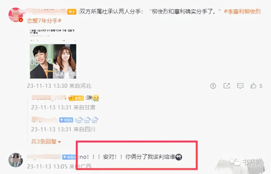The height and width of the screenshot is (174, 271).
Task: Click the blue fan badge on bottom comment
Action: click(x=69, y=157)
